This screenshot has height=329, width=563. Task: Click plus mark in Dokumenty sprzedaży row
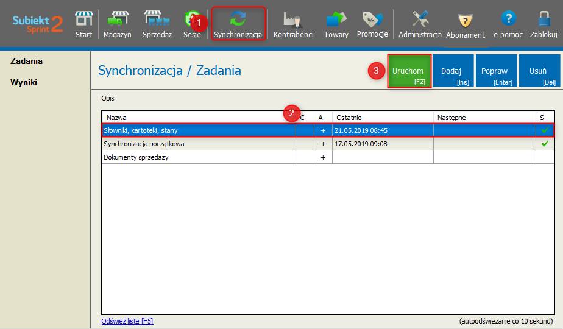click(x=323, y=157)
